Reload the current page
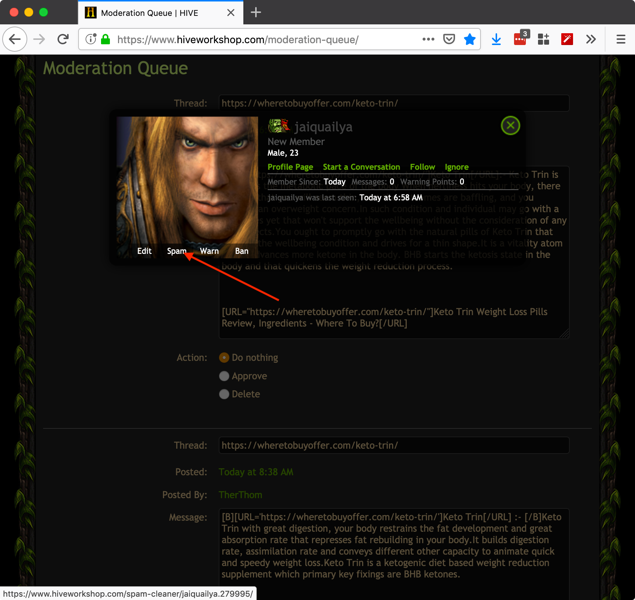Viewport: 635px width, 600px height. (63, 39)
